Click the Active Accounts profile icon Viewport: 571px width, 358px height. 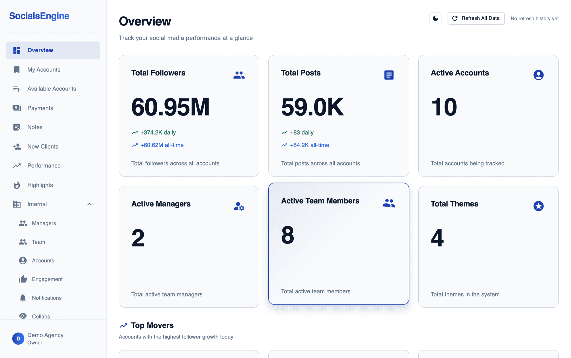539,75
